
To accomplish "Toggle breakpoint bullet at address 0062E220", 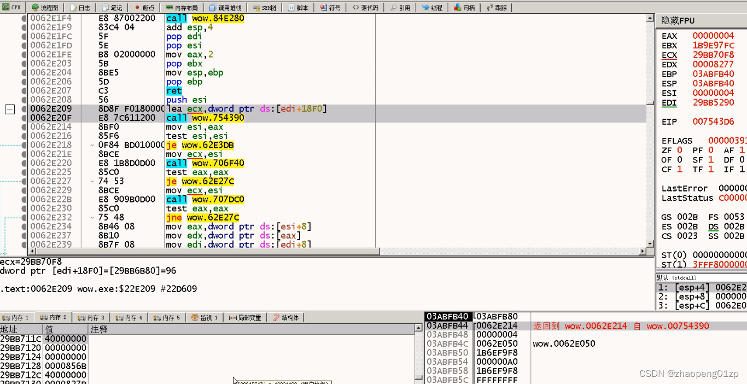I will click(x=24, y=163).
